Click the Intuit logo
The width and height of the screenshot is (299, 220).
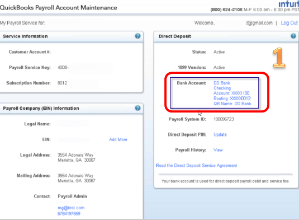(289, 4)
